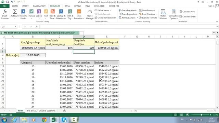219x123 pixels.
Task: Click Evaluate Formula
Action: tap(148, 18)
